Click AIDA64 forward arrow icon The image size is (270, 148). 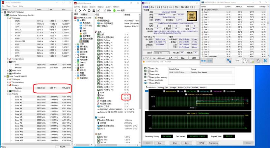pos(80,11)
